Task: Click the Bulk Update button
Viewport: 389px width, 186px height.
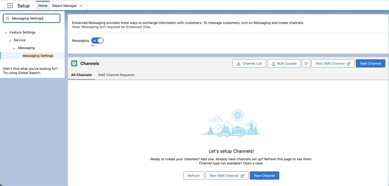Action: click(x=284, y=64)
